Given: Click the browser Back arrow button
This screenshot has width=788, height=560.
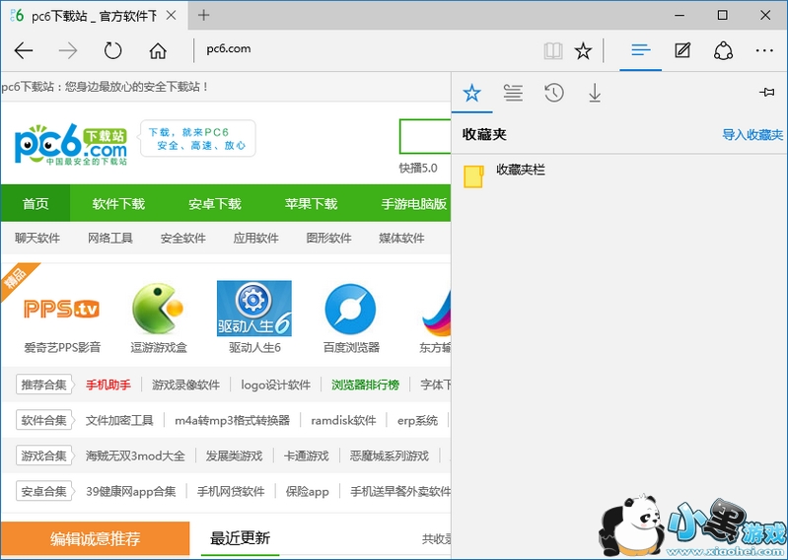Looking at the screenshot, I should (x=24, y=50).
